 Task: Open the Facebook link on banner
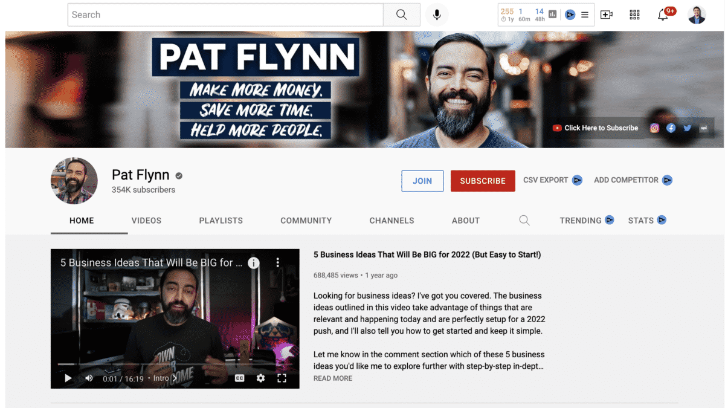(671, 128)
